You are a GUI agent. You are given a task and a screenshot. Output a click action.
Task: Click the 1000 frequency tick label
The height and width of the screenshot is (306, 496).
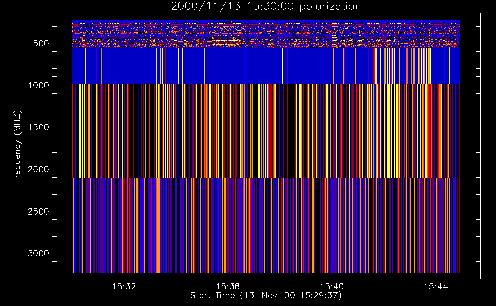[x=38, y=85]
